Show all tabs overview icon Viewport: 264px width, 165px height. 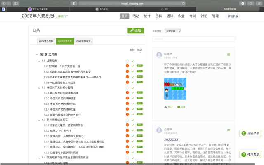pos(259,3)
